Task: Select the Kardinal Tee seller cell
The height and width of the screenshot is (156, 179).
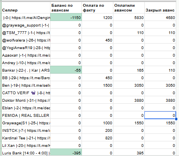Action: (x=26, y=137)
